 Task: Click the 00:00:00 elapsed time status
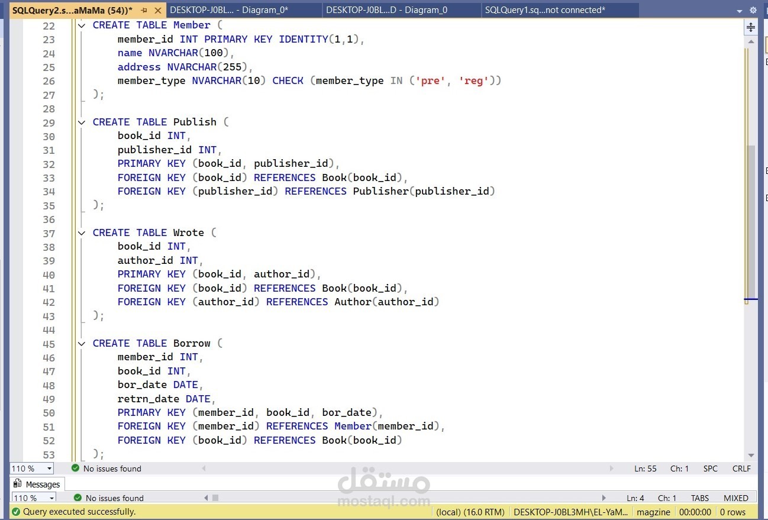(x=695, y=512)
